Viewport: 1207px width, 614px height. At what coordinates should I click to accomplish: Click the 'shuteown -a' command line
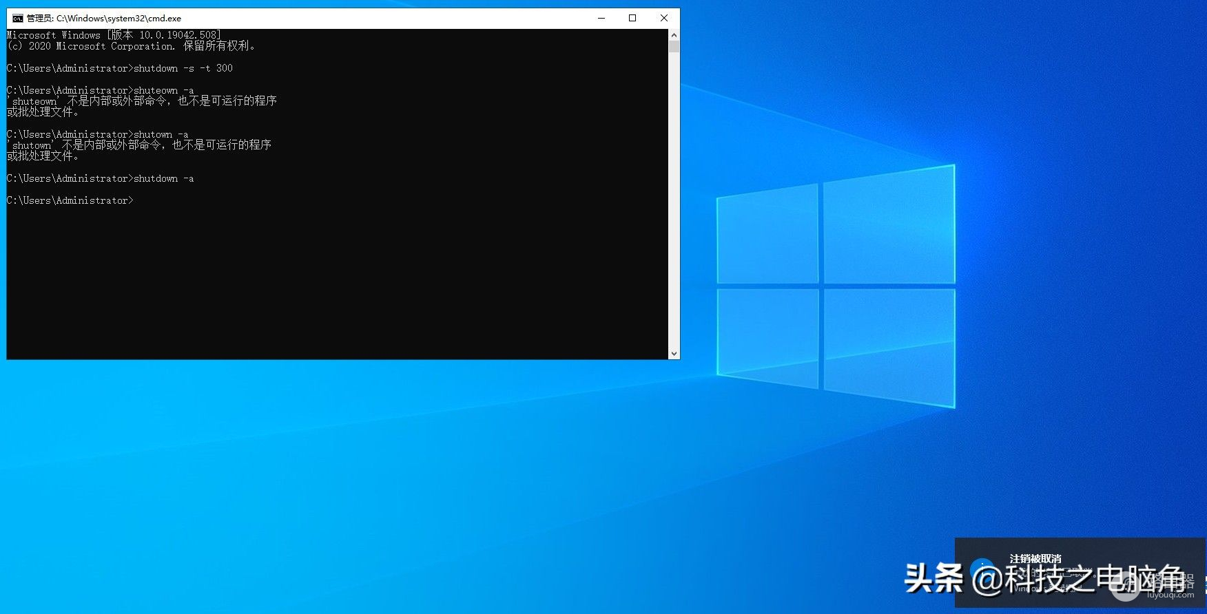click(x=101, y=90)
